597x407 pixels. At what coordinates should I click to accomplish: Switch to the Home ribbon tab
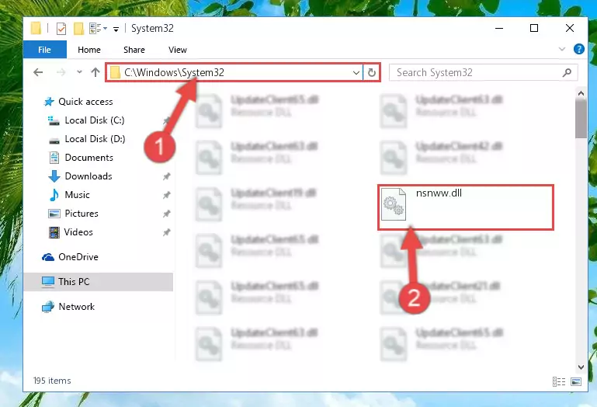pos(89,50)
